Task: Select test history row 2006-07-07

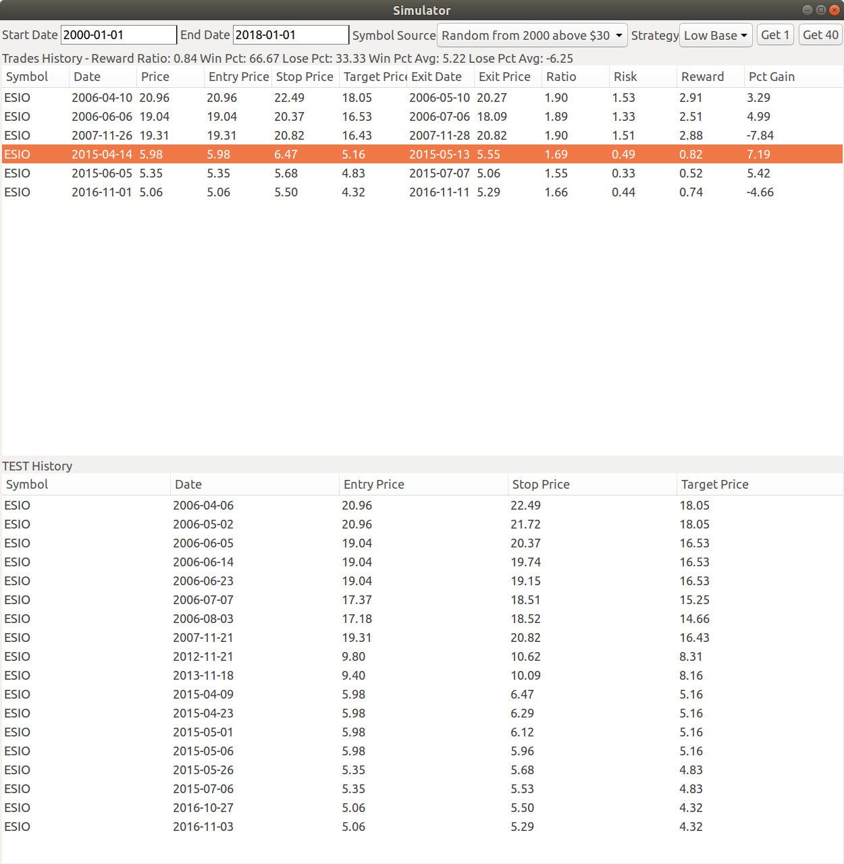Action: (422, 600)
